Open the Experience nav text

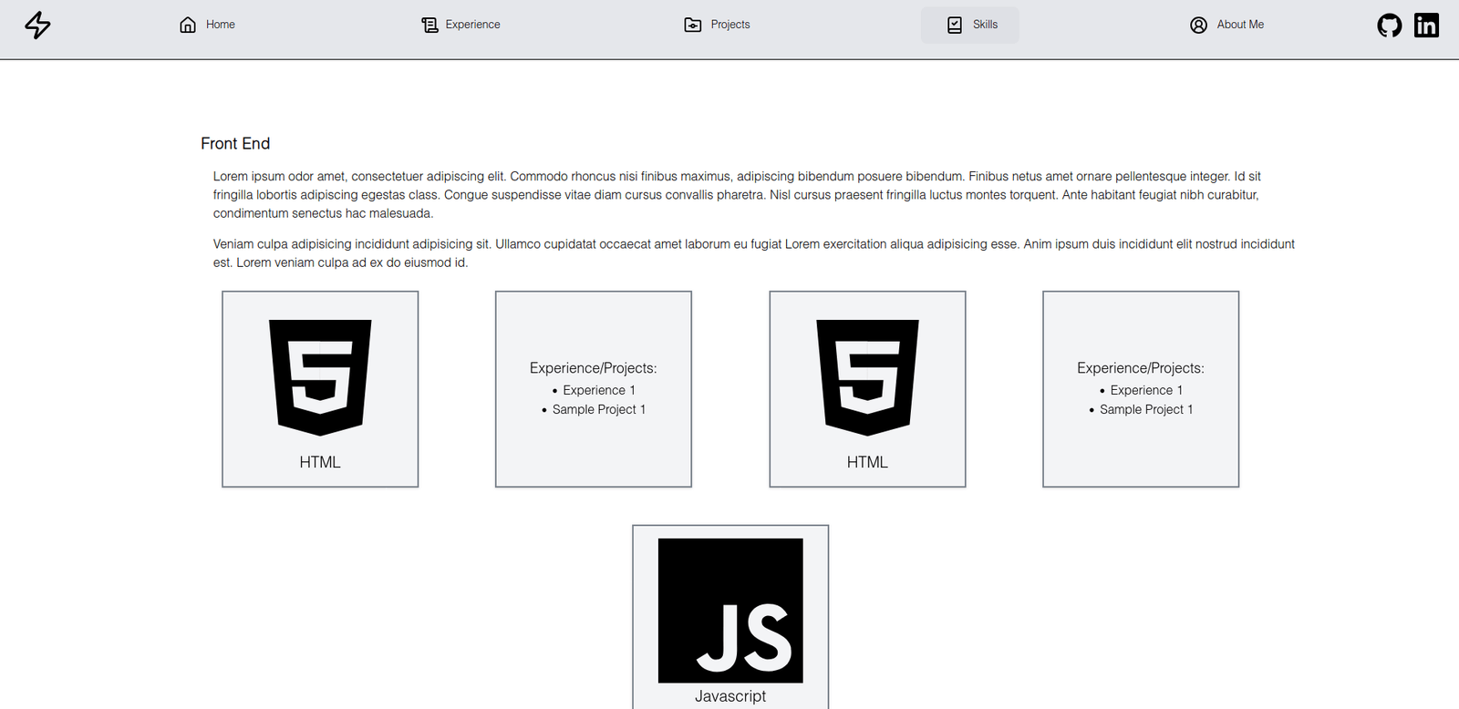pos(472,25)
